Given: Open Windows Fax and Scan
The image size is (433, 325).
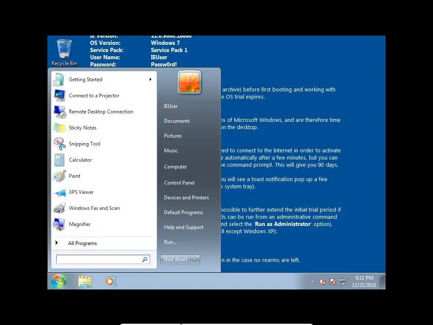Looking at the screenshot, I should click(104, 208).
